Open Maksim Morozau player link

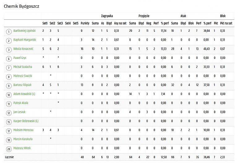(23, 130)
